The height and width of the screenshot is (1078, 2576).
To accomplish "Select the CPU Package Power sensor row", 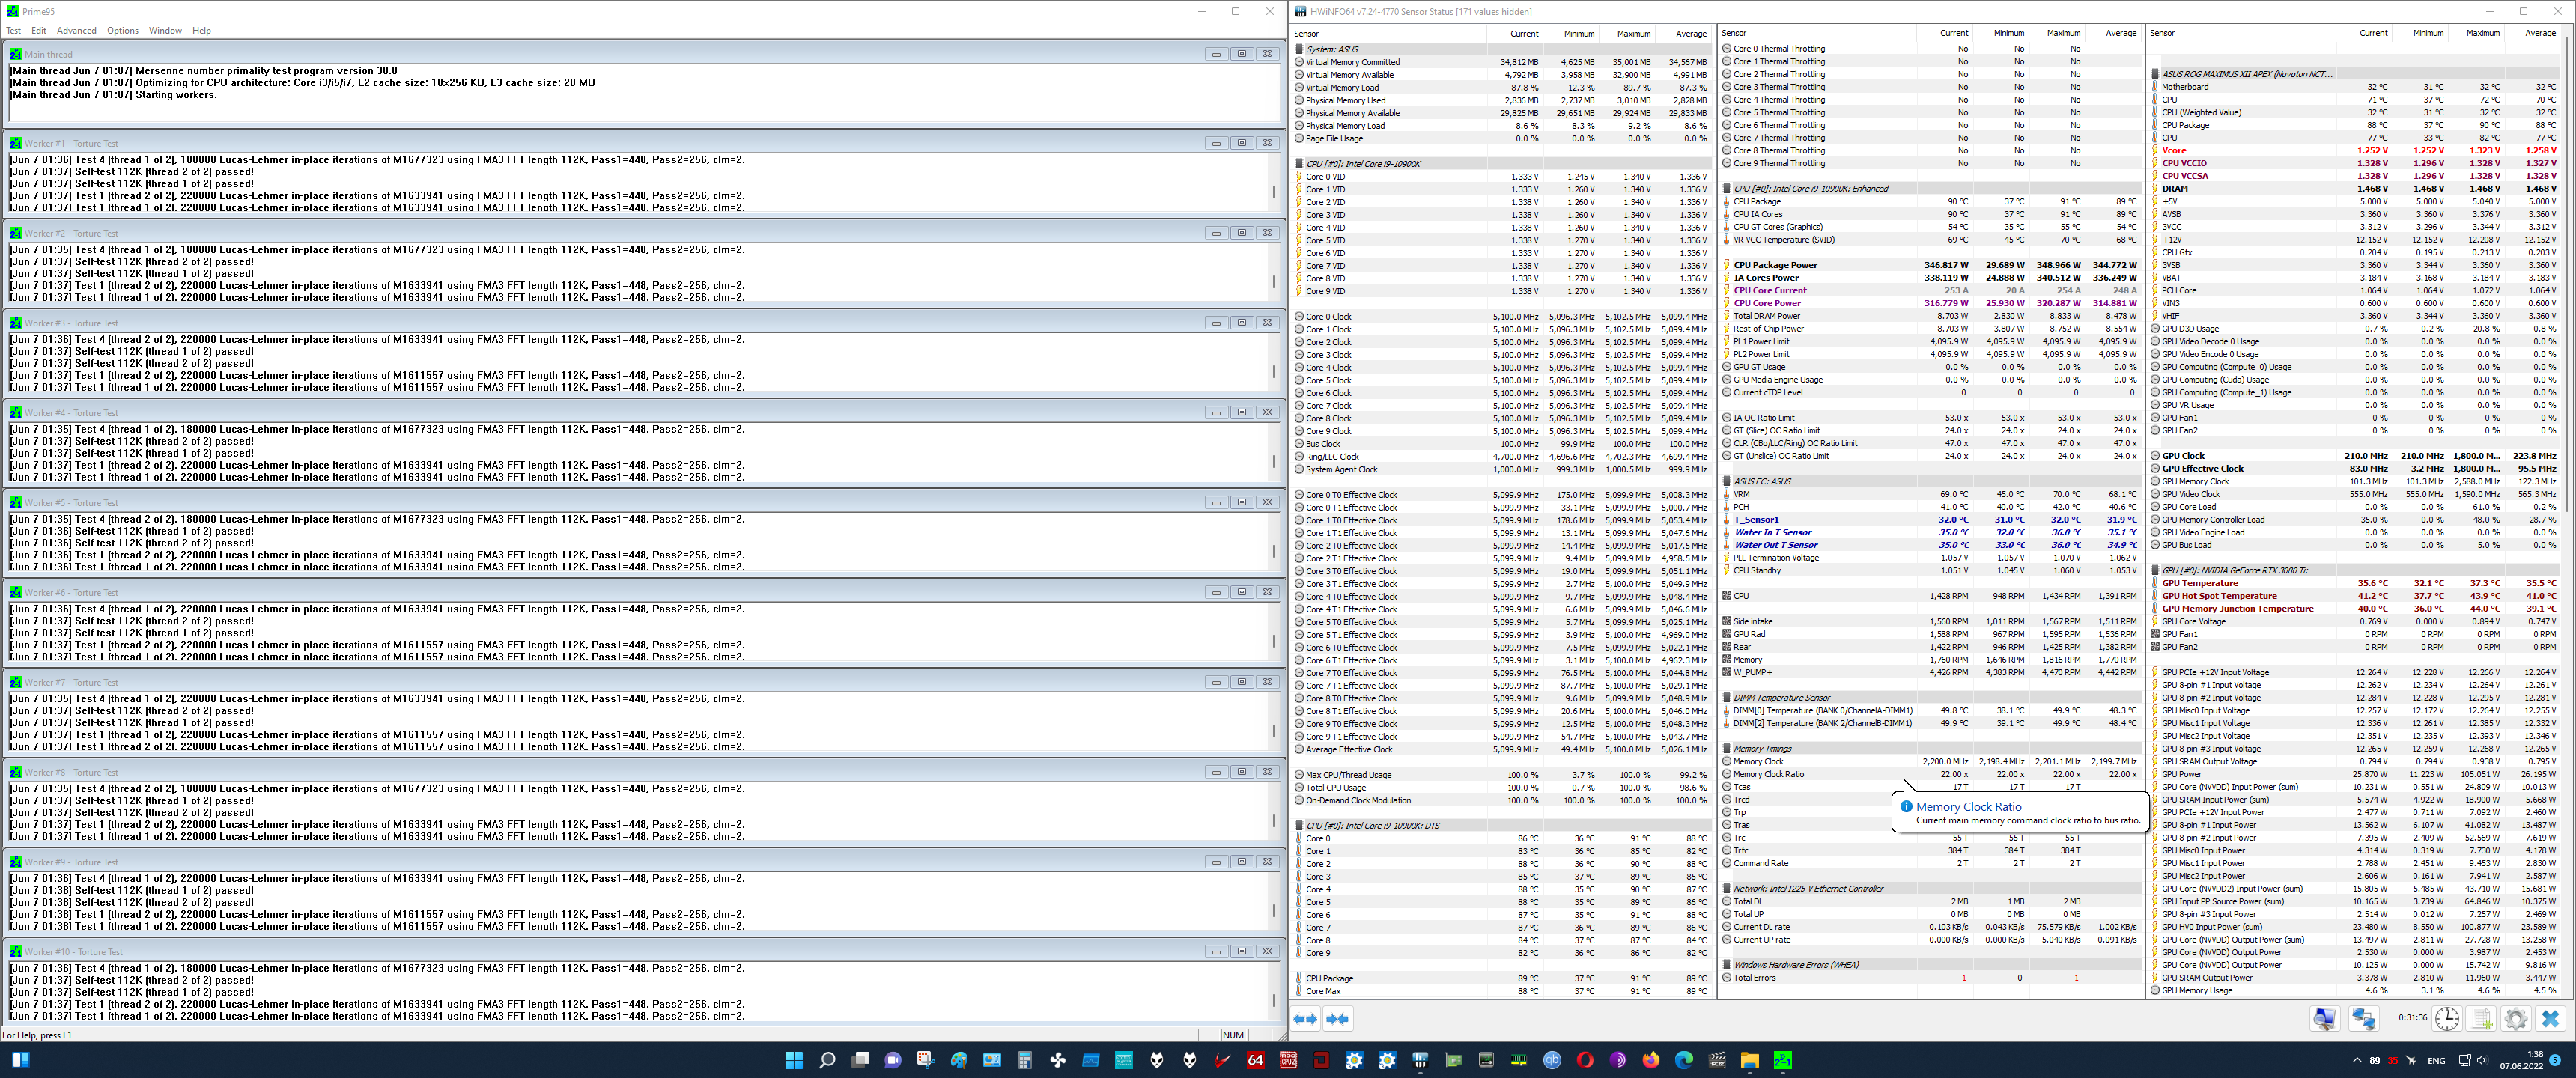I will coord(1775,265).
